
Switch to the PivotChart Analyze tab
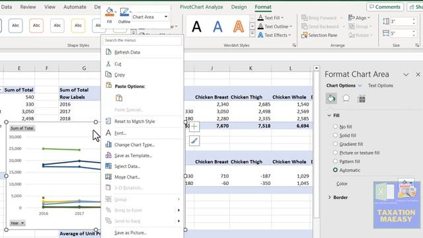(x=201, y=7)
